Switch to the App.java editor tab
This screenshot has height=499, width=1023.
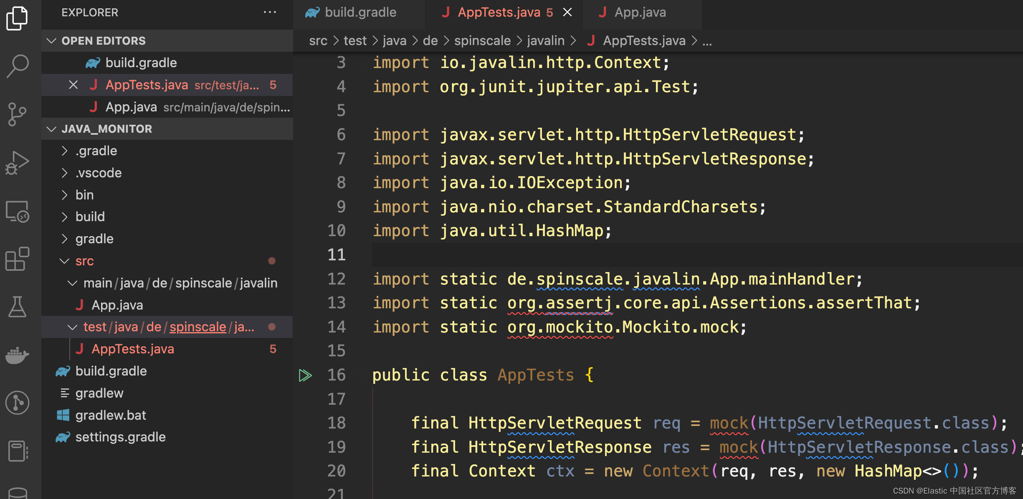[640, 13]
